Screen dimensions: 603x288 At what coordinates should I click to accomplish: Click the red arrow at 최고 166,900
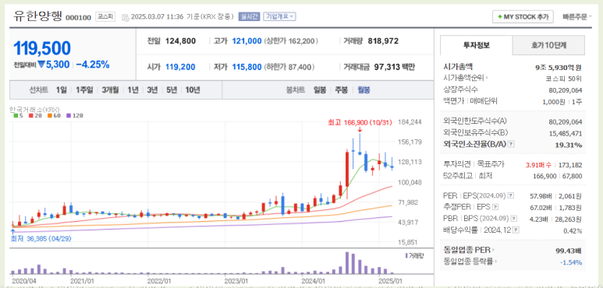360,130
